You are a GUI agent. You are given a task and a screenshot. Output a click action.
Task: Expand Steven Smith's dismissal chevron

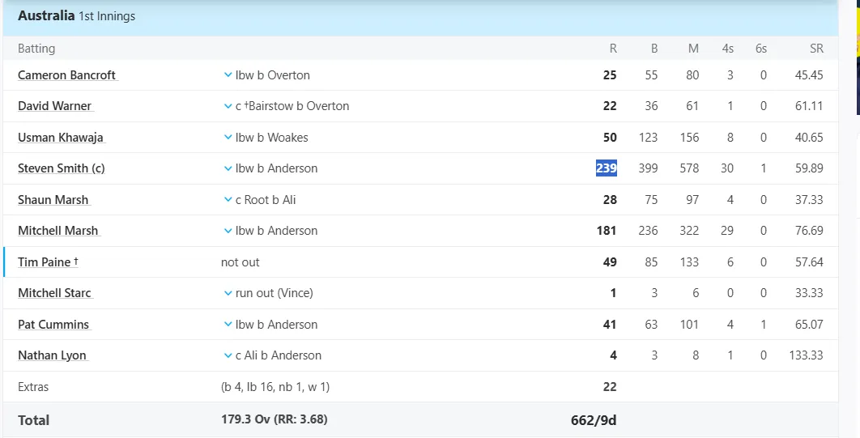point(228,168)
